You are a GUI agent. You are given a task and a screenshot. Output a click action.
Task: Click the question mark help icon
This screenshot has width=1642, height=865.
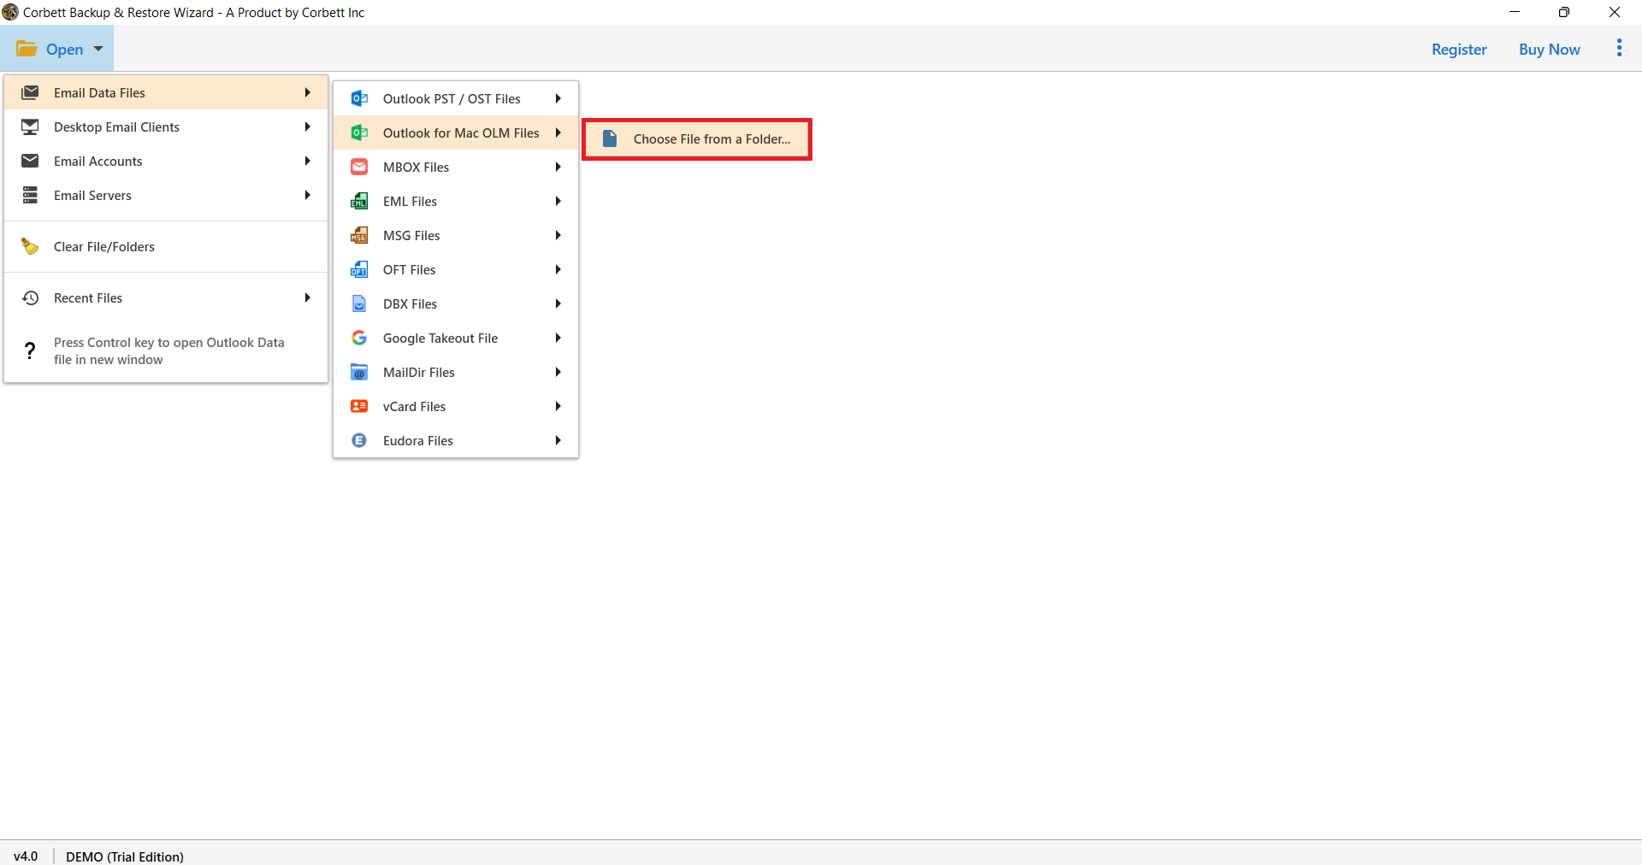click(30, 350)
